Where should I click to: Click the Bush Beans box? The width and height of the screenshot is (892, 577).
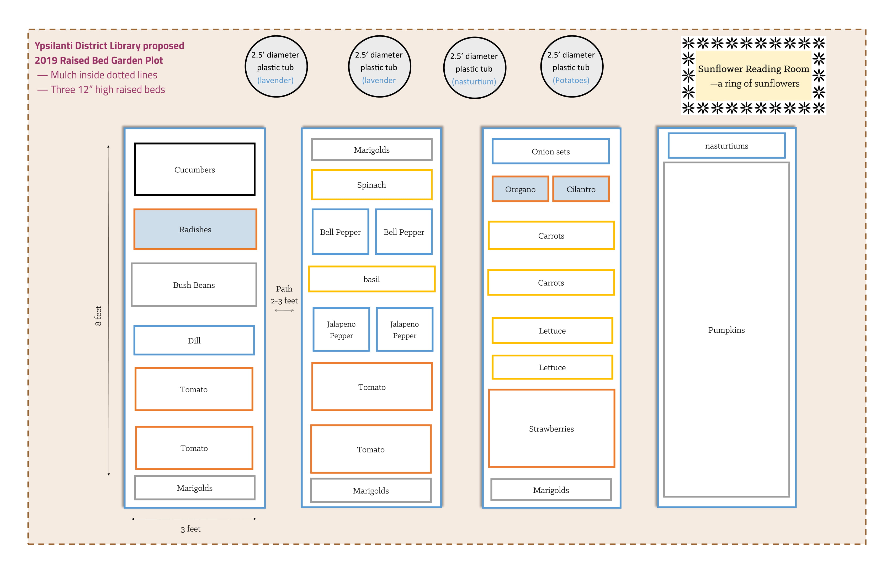[x=194, y=285]
